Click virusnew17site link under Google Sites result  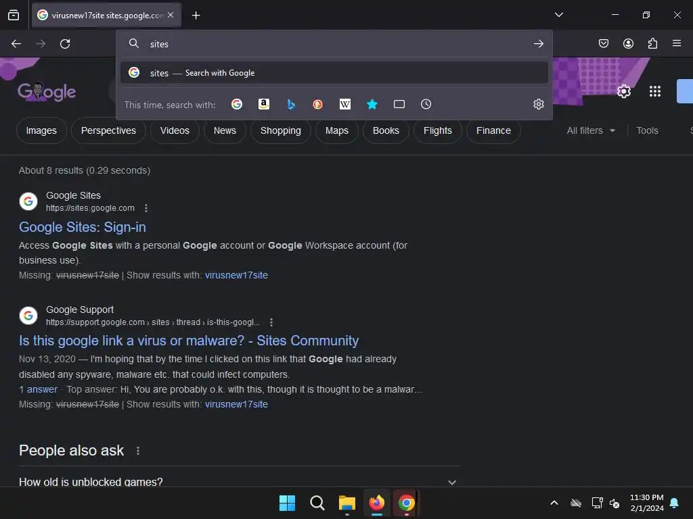[236, 275]
